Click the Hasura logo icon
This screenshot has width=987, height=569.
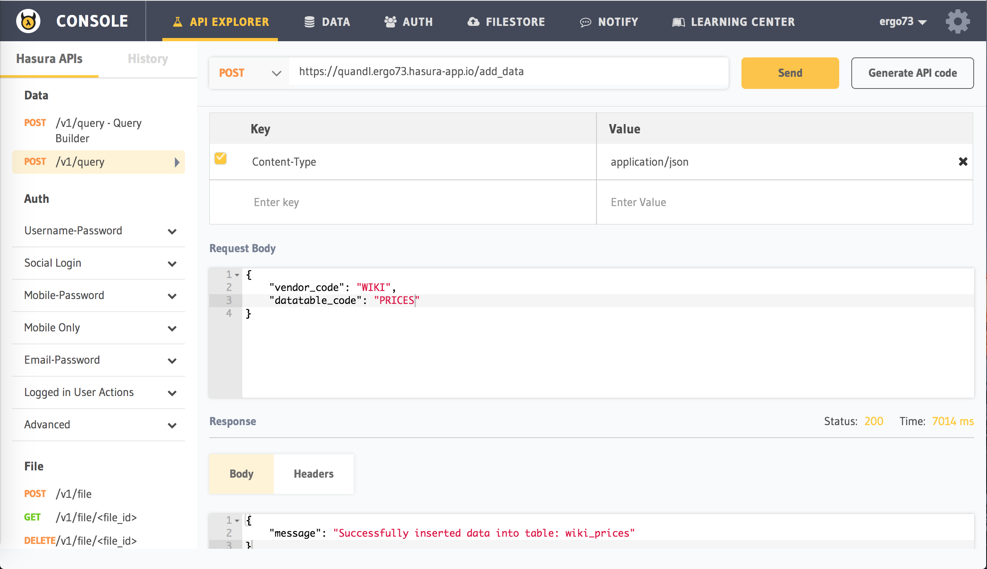click(x=28, y=21)
